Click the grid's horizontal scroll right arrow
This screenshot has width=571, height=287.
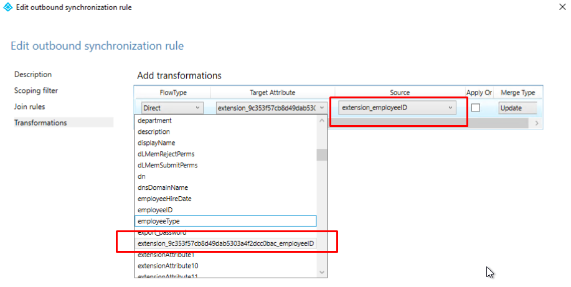(537, 123)
